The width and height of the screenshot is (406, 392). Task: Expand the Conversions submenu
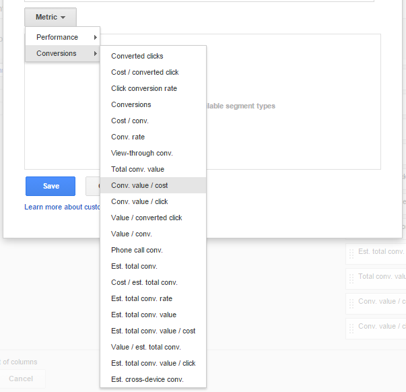click(63, 53)
